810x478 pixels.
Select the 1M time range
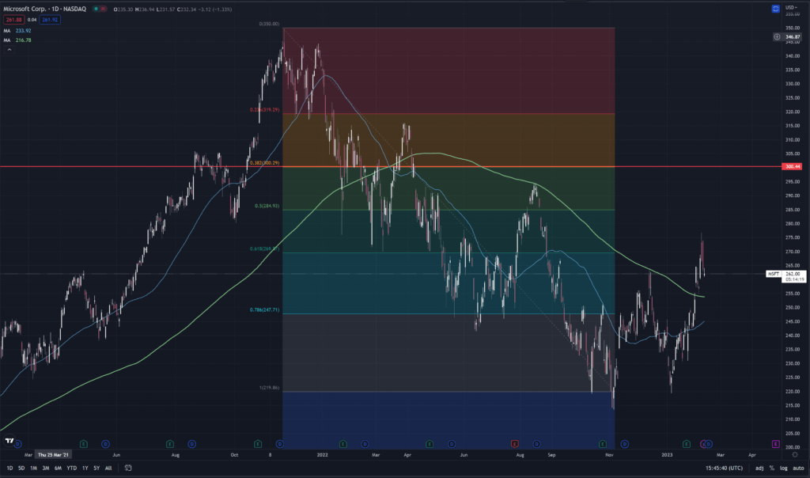click(x=33, y=469)
